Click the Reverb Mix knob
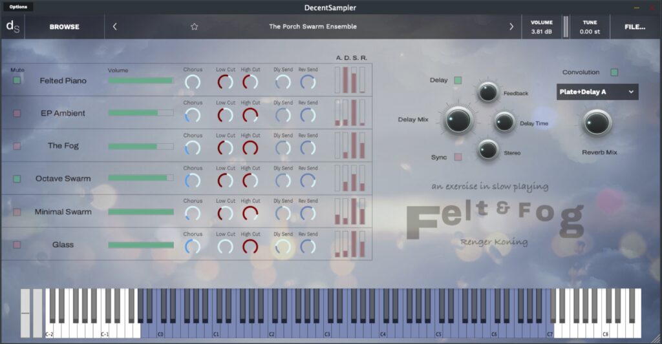Image resolution: width=662 pixels, height=344 pixels. pyautogui.click(x=597, y=123)
